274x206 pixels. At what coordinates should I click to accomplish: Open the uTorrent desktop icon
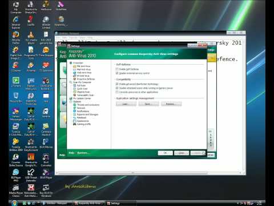coord(16,82)
